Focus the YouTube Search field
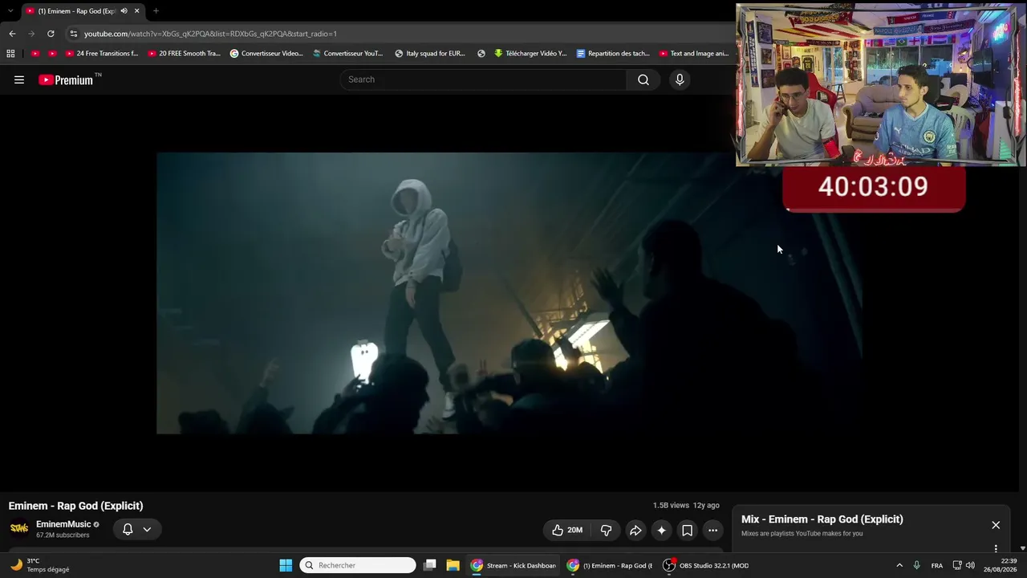Viewport: 1027px width, 578px height. pyautogui.click(x=483, y=79)
